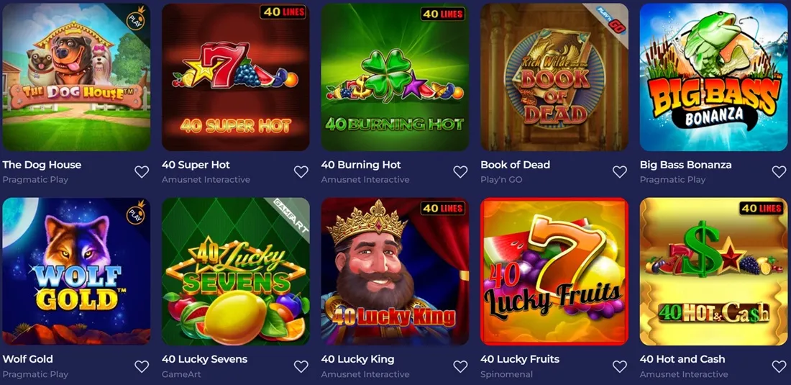This screenshot has width=791, height=385.
Task: Mark Wolf Gold as favorite
Action: point(142,366)
